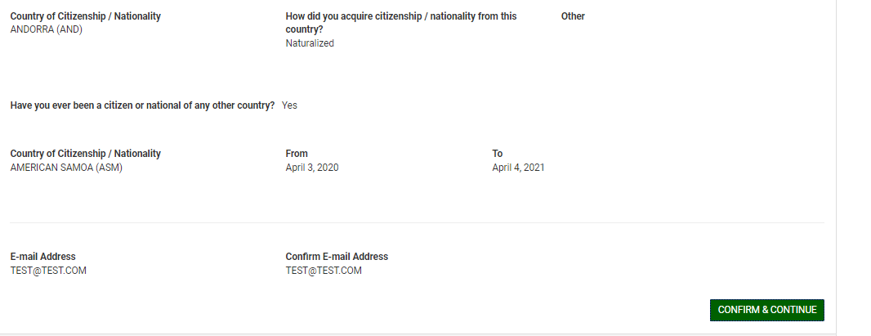Click the 'Other' column heading
The image size is (871, 336).
[x=573, y=16]
